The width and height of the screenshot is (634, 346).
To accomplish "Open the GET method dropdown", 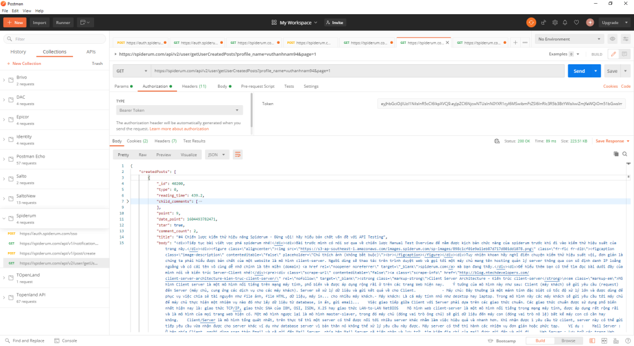I will 131,71.
